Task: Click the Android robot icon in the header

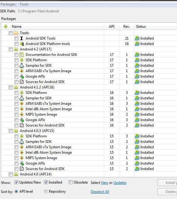Action: (6, 27)
